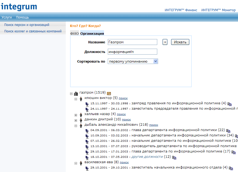Click руководитель департамента по информационной политике text
The height and width of the screenshot is (172, 238).
tap(184, 146)
